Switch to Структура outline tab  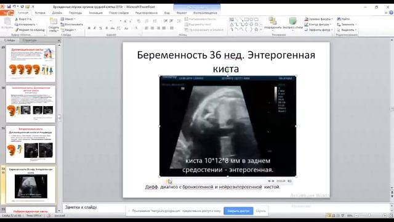(30, 40)
